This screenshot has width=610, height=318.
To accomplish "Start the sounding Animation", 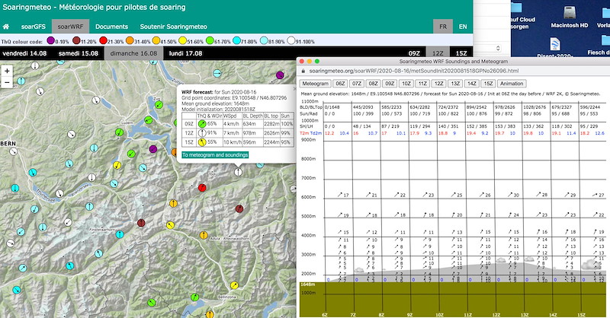I will 512,84.
